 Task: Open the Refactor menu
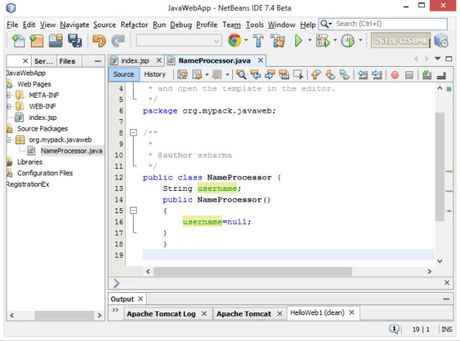[x=134, y=25]
